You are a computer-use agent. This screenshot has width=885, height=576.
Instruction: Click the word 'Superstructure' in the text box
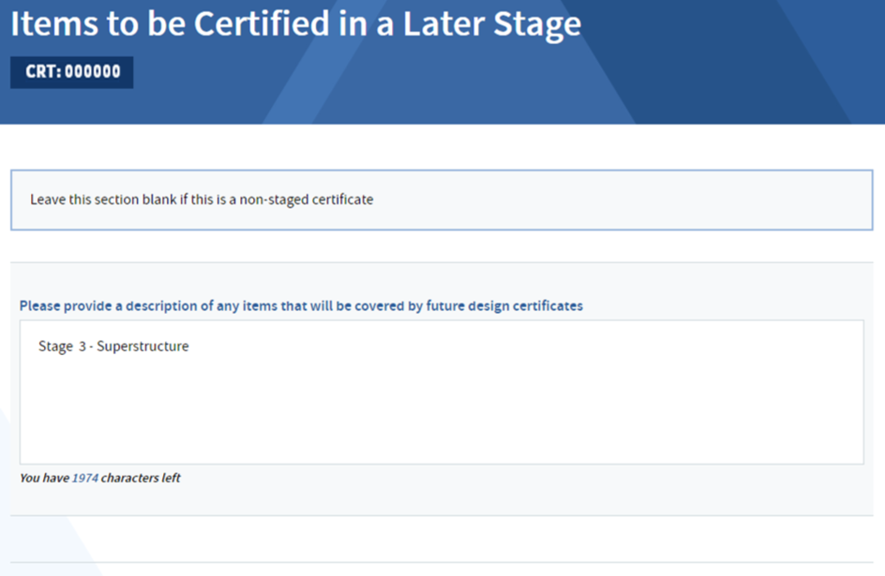click(x=142, y=346)
